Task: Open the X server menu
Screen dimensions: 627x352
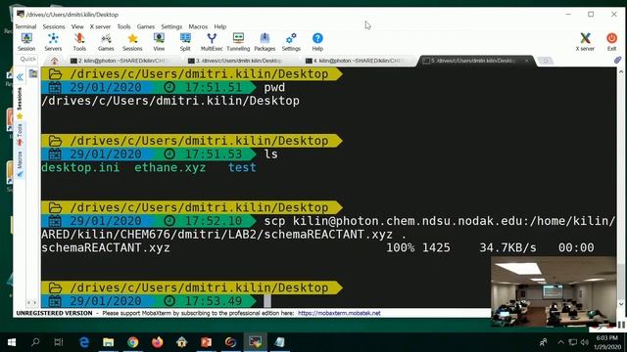Action: 100,26
